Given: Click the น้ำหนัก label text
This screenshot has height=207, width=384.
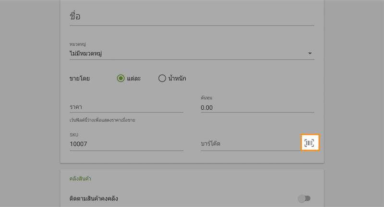Looking at the screenshot, I should [x=177, y=78].
